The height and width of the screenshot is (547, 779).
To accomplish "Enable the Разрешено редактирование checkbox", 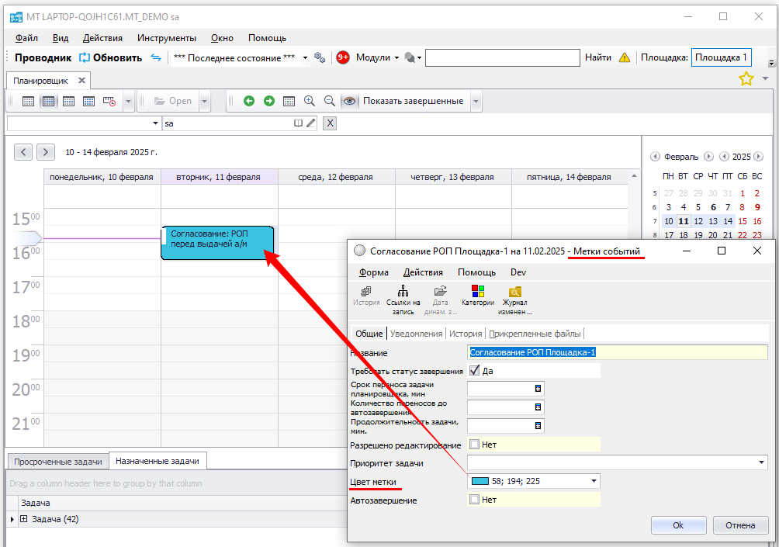I will 475,445.
